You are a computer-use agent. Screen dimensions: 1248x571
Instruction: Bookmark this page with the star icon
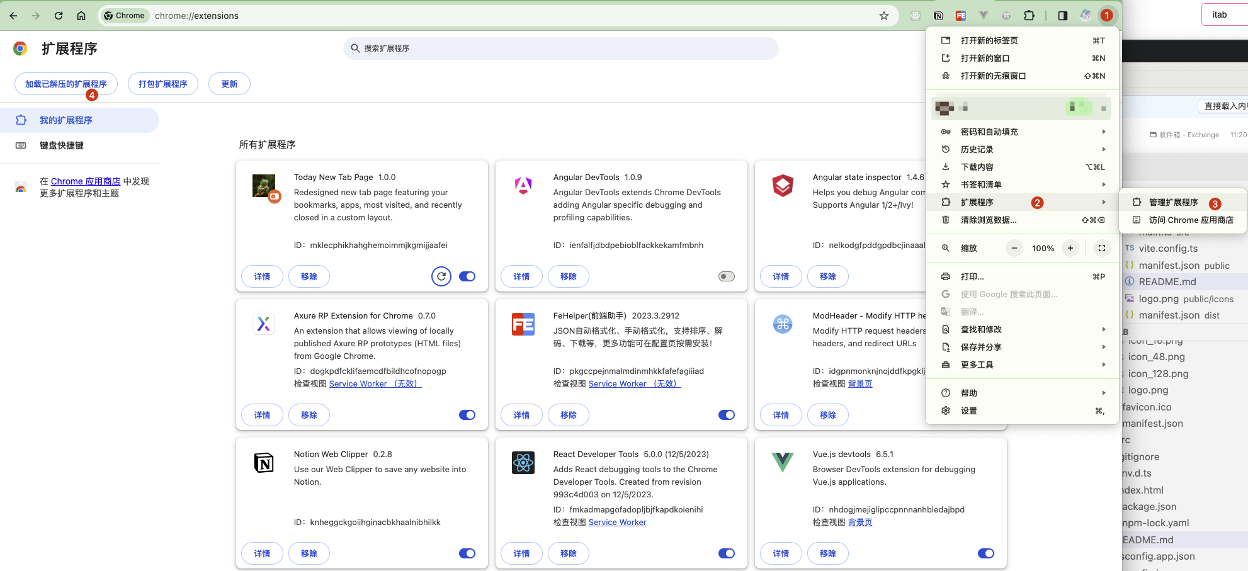pos(884,16)
